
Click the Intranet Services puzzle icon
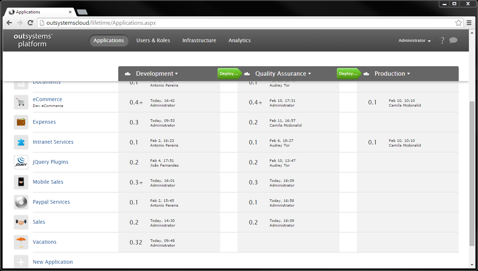point(21,142)
